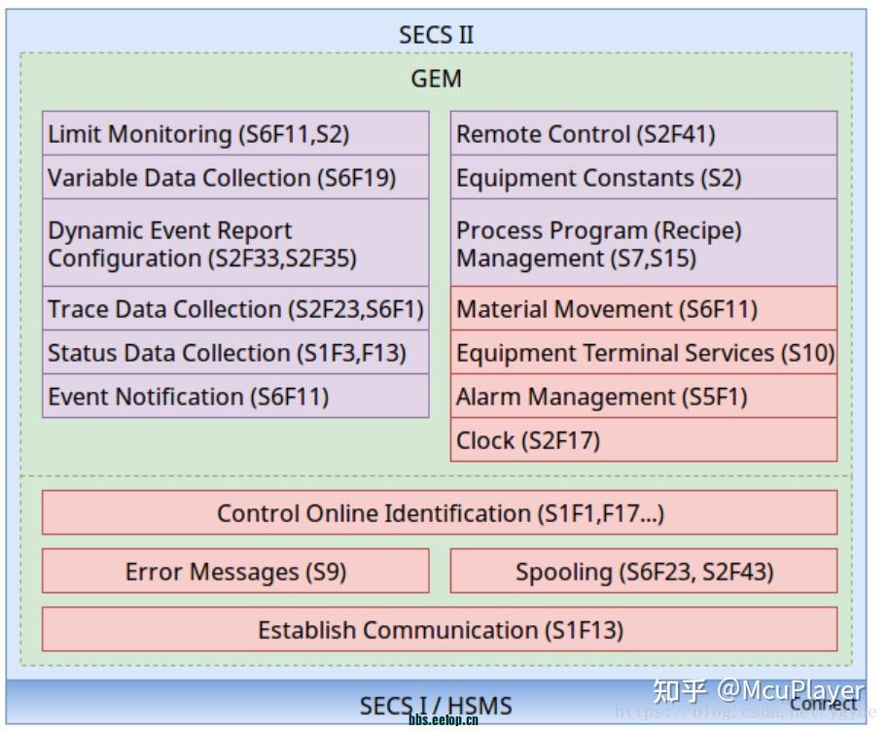Select the Equipment Constants (S2) block
Image resolution: width=888 pixels, height=731 pixels.
coord(644,177)
